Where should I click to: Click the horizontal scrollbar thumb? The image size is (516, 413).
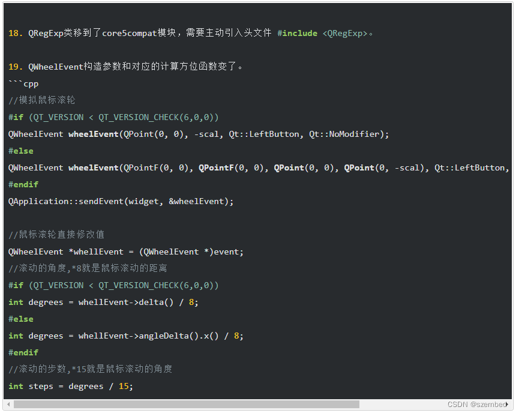[x=186, y=404]
